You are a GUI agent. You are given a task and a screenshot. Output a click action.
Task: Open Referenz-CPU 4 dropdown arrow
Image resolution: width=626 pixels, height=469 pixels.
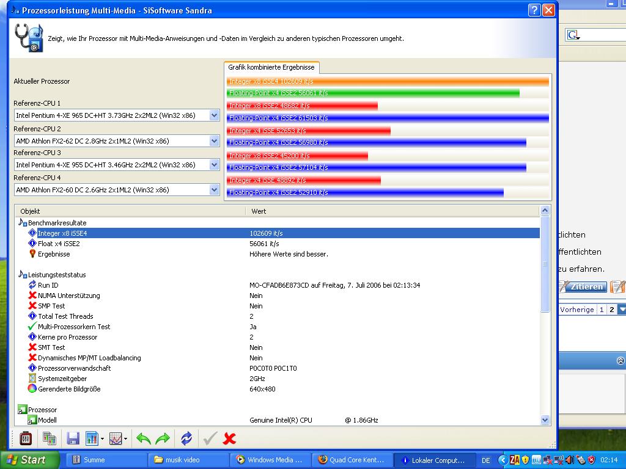point(215,190)
